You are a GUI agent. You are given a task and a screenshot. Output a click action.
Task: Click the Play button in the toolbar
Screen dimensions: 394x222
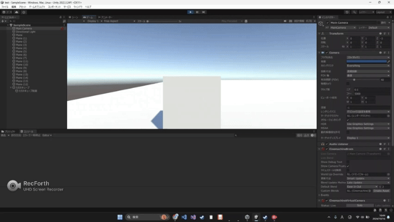pyautogui.click(x=190, y=12)
